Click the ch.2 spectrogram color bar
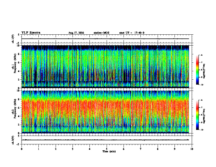This screenshot has height=167, width=216. click(x=197, y=115)
